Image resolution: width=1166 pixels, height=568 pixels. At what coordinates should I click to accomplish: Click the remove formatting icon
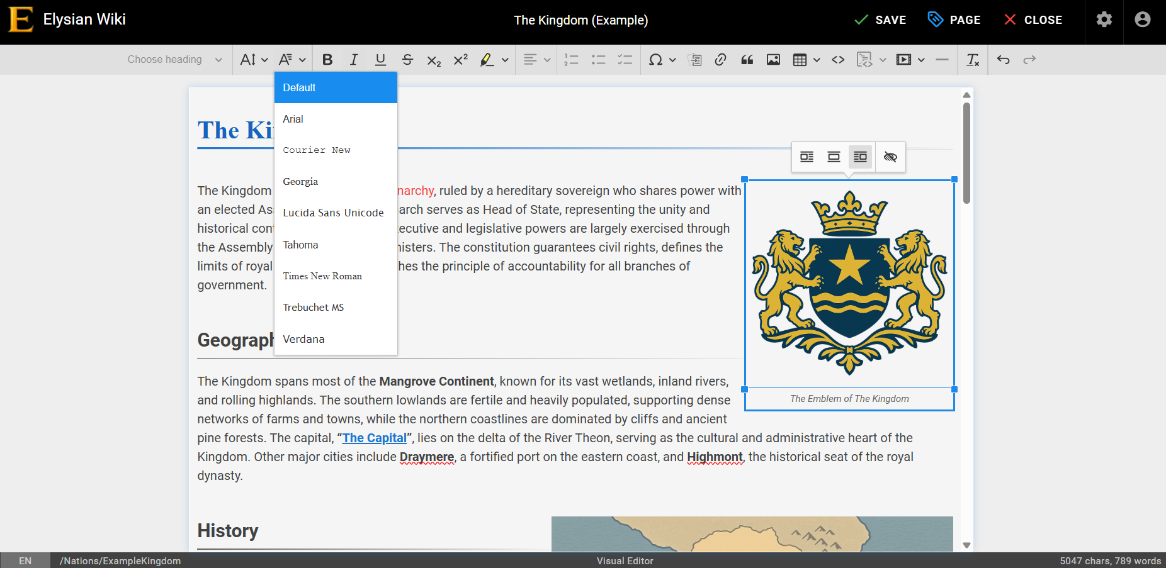973,60
